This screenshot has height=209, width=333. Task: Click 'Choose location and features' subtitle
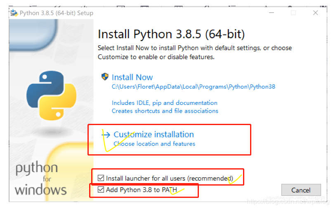(x=154, y=144)
